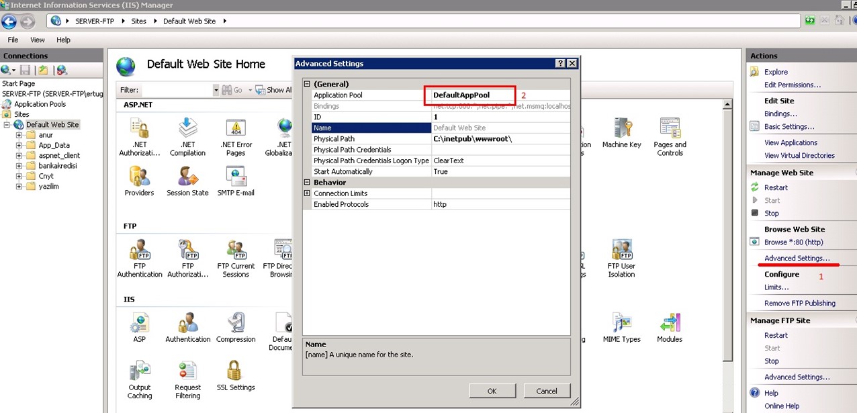Image resolution: width=857 pixels, height=413 pixels.
Task: Select Start Page in the Connections tree
Action: (19, 83)
